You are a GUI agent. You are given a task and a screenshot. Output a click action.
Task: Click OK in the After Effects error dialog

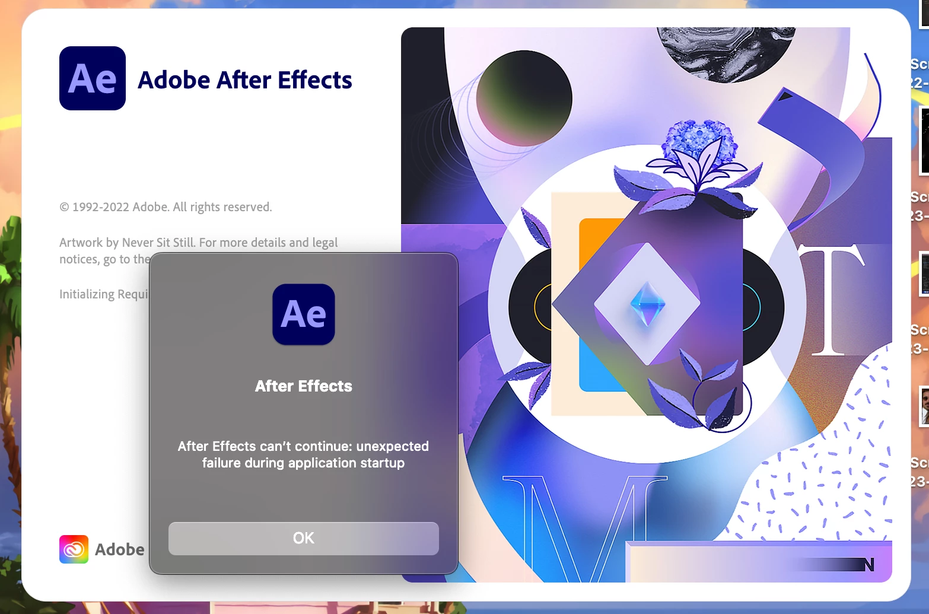pyautogui.click(x=303, y=538)
